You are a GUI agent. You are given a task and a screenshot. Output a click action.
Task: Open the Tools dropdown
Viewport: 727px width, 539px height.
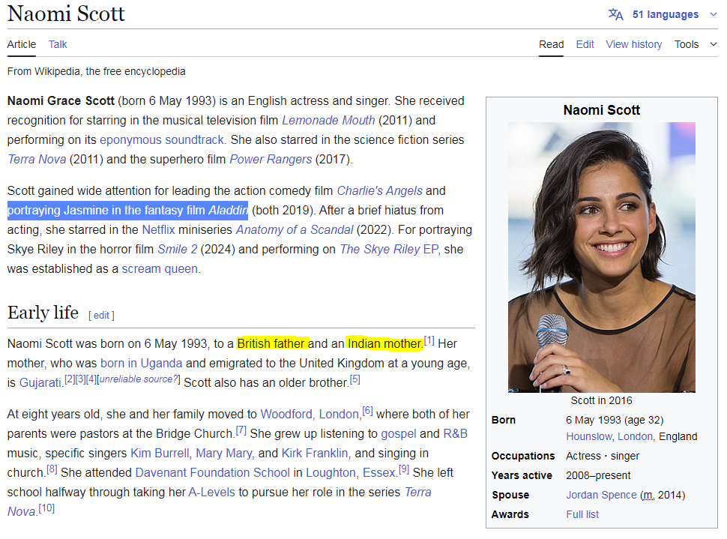pyautogui.click(x=687, y=44)
